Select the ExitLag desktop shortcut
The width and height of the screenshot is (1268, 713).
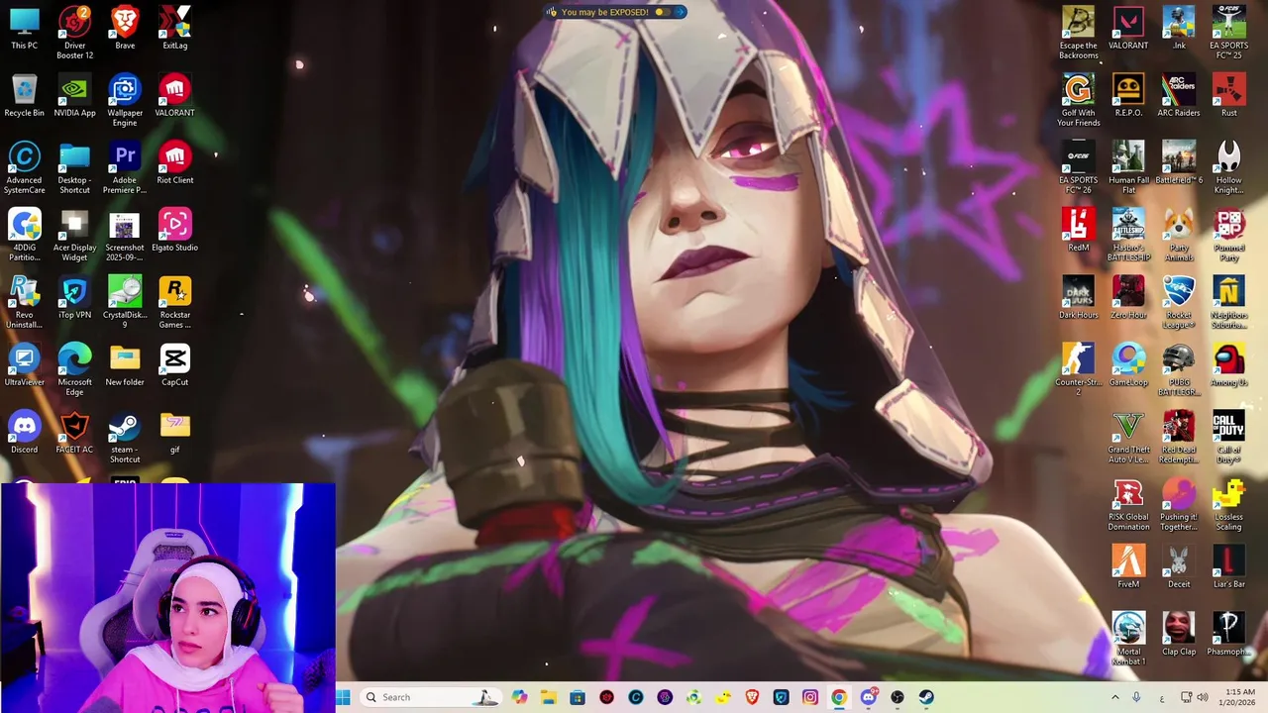click(x=175, y=29)
